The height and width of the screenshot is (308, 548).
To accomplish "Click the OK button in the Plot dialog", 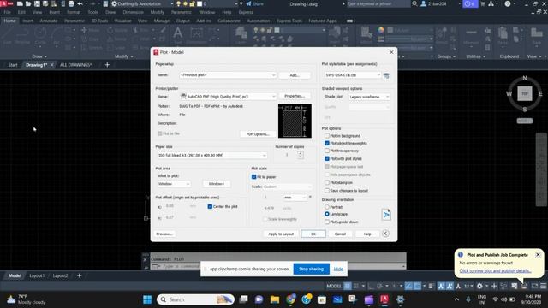I will [313, 234].
